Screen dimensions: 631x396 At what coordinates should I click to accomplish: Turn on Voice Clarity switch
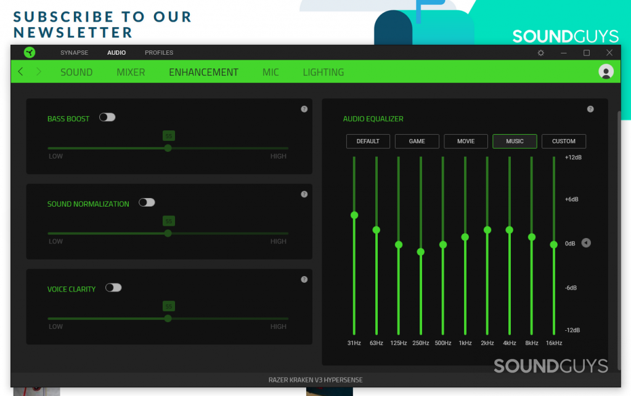pyautogui.click(x=113, y=287)
